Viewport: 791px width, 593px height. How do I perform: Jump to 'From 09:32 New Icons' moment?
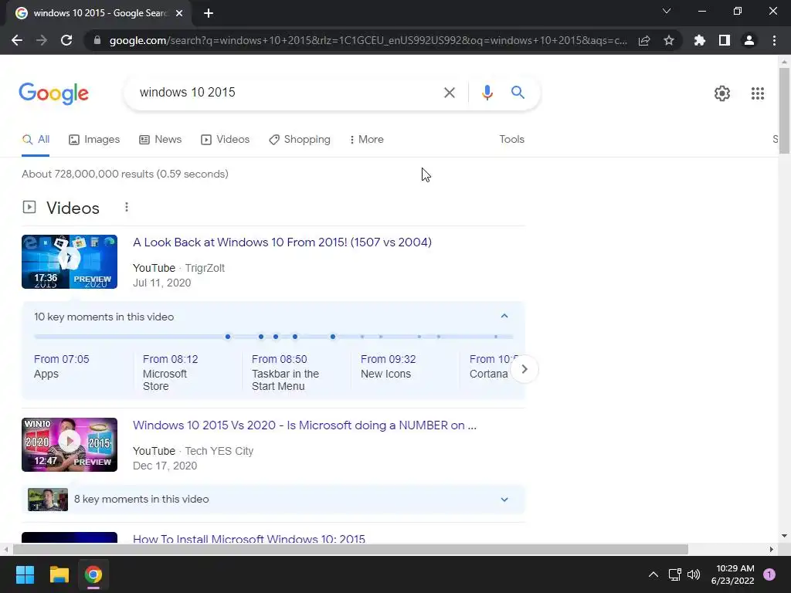click(x=388, y=367)
